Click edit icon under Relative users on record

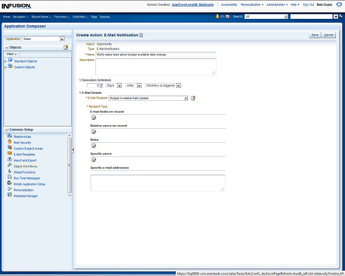93,132
